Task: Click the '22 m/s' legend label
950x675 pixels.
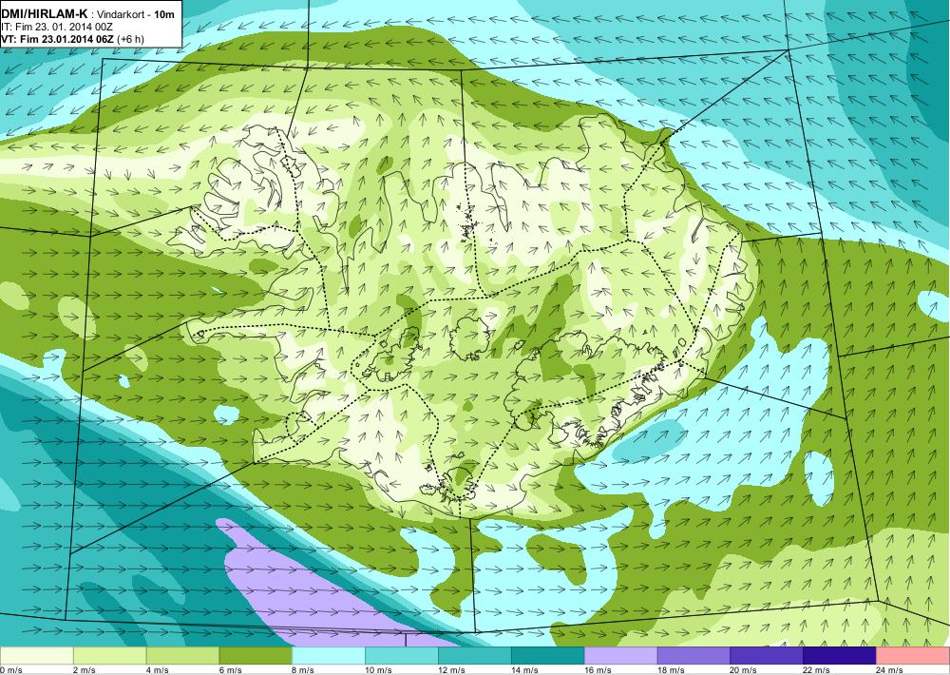Action: pos(817,670)
